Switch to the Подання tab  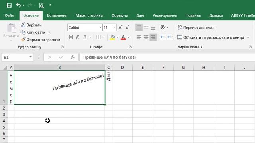193,15
